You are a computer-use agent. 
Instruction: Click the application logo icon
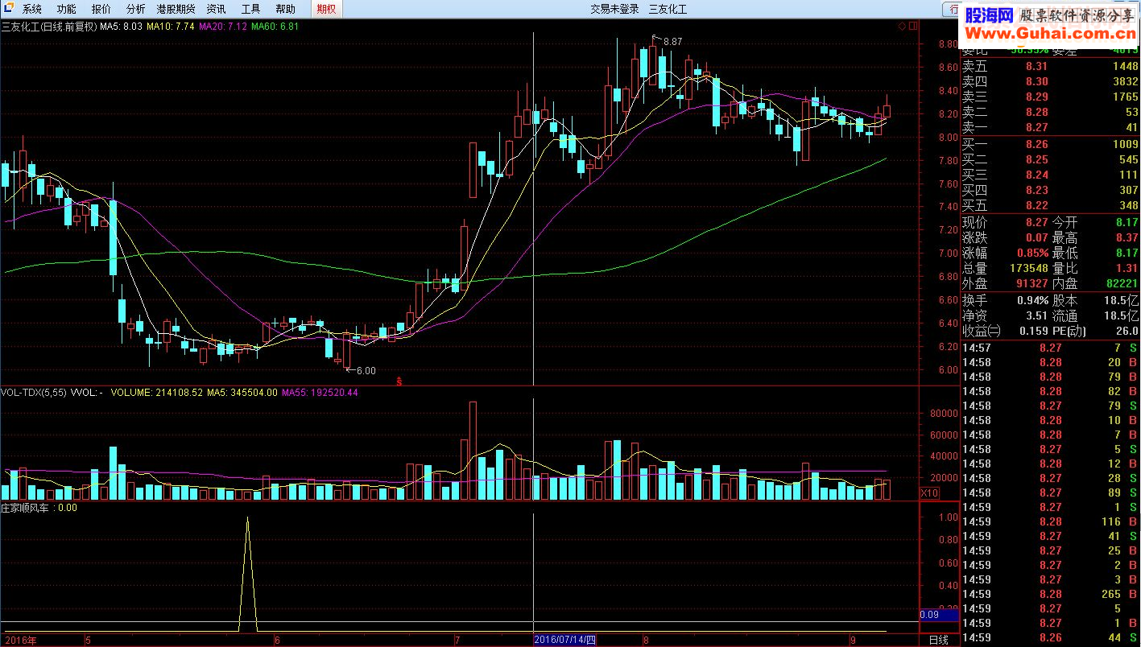click(x=8, y=9)
